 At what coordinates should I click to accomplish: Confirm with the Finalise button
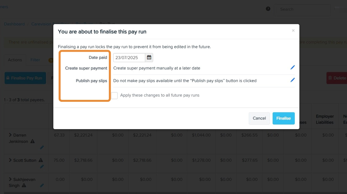point(283,118)
